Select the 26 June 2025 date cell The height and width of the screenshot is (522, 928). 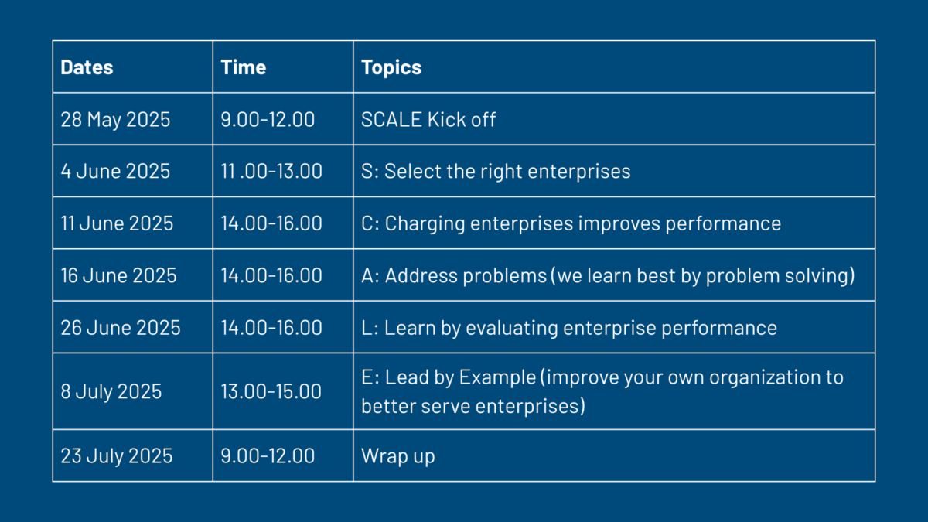(132, 327)
